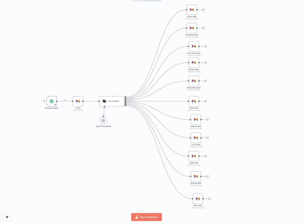Click the Receipt_label Gmail node
304x224 pixels.
(194, 63)
